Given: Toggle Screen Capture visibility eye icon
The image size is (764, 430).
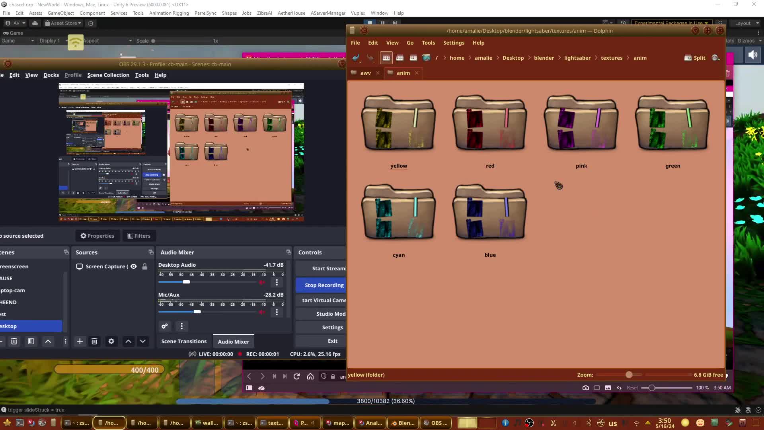Looking at the screenshot, I should (134, 266).
